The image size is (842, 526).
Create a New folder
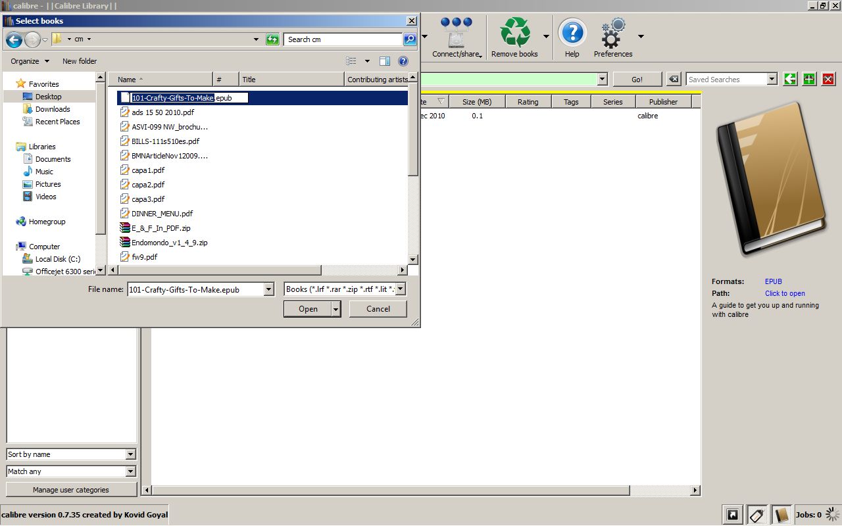[80, 61]
